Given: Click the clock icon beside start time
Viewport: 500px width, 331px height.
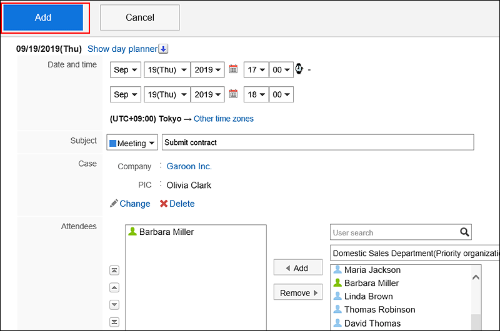Looking at the screenshot, I should pos(299,69).
